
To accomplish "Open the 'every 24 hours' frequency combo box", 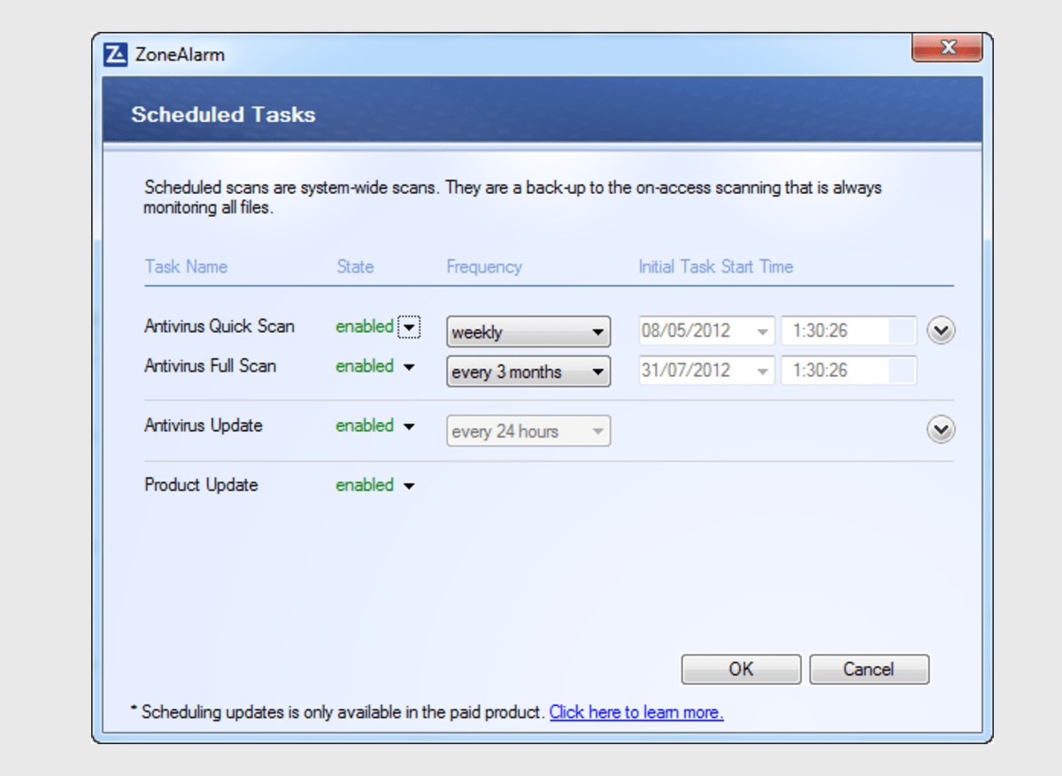I will 528,431.
